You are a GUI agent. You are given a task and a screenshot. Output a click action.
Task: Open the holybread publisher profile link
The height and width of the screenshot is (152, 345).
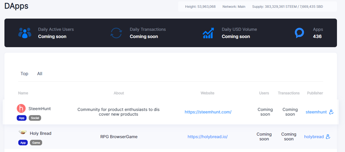(x=314, y=136)
